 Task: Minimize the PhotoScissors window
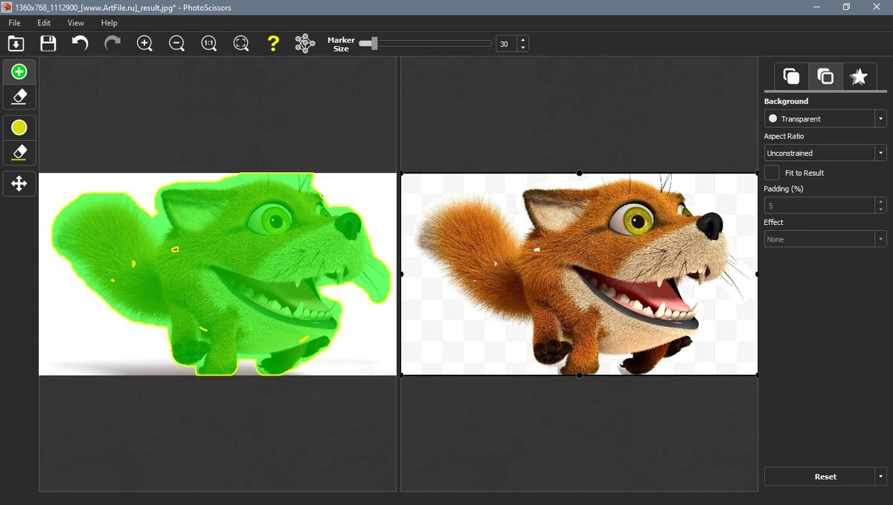click(817, 7)
